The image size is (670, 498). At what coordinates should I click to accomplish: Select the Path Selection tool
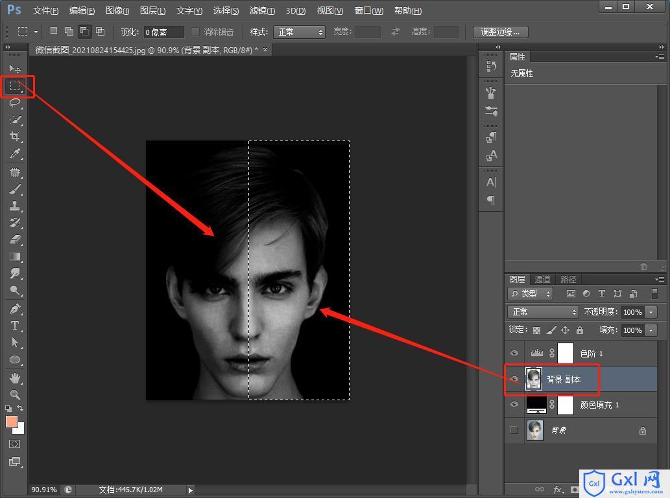click(15, 343)
